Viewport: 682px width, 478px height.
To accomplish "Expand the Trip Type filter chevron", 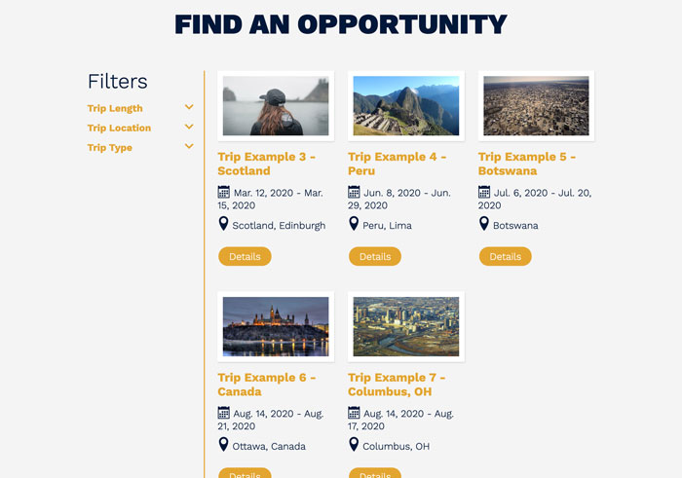I will pos(189,147).
